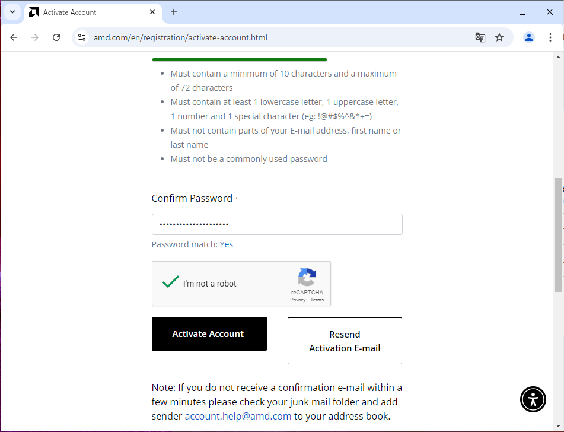Screen dimensions: 564x432
Task: Open the Chrome profile avatar
Action: [529, 37]
